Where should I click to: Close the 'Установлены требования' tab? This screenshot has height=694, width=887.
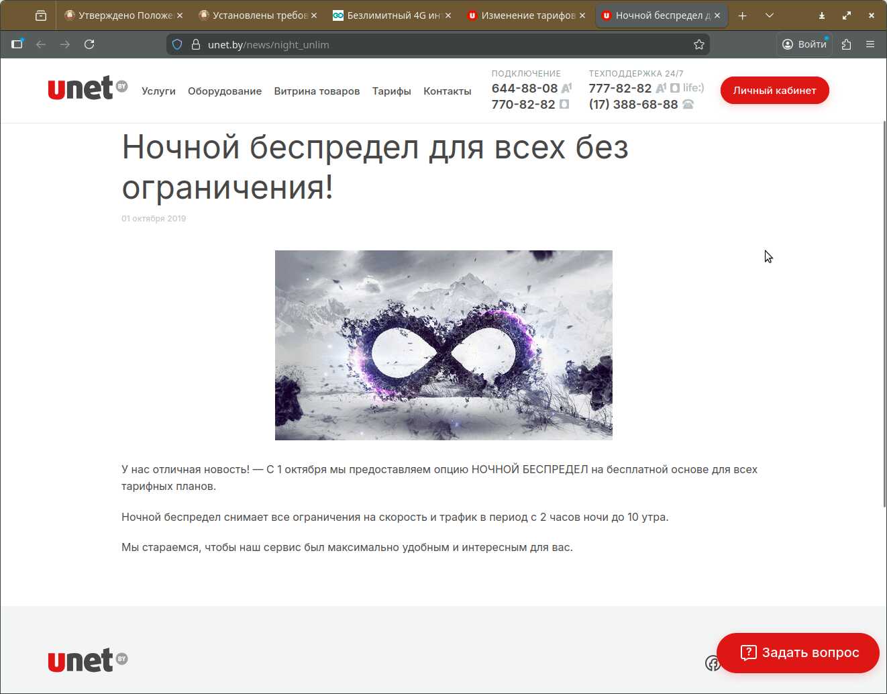[314, 15]
